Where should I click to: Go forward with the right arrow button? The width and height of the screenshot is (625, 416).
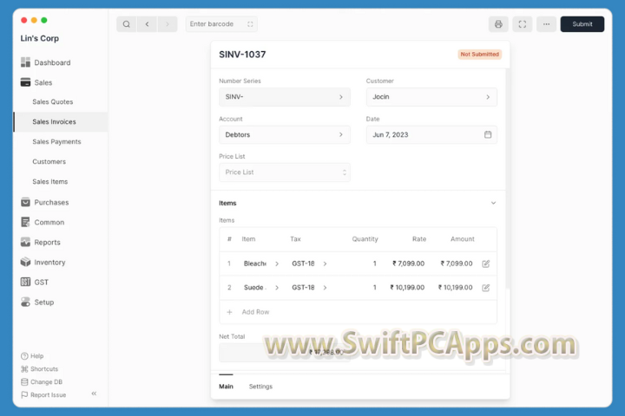pyautogui.click(x=168, y=24)
